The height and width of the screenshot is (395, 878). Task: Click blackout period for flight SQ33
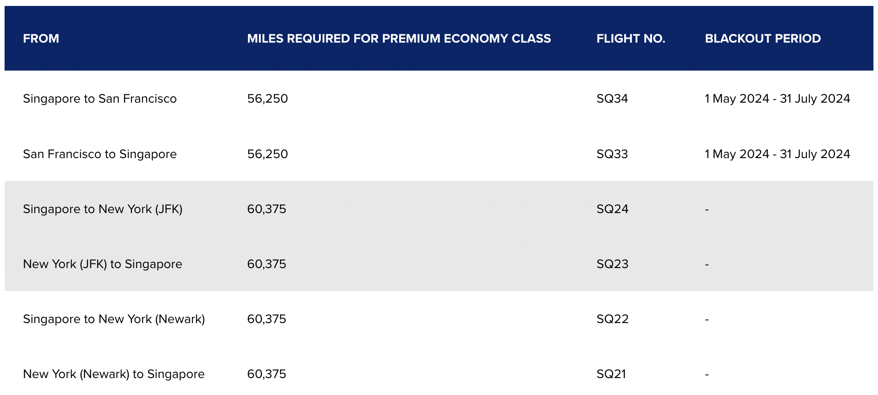coord(777,154)
